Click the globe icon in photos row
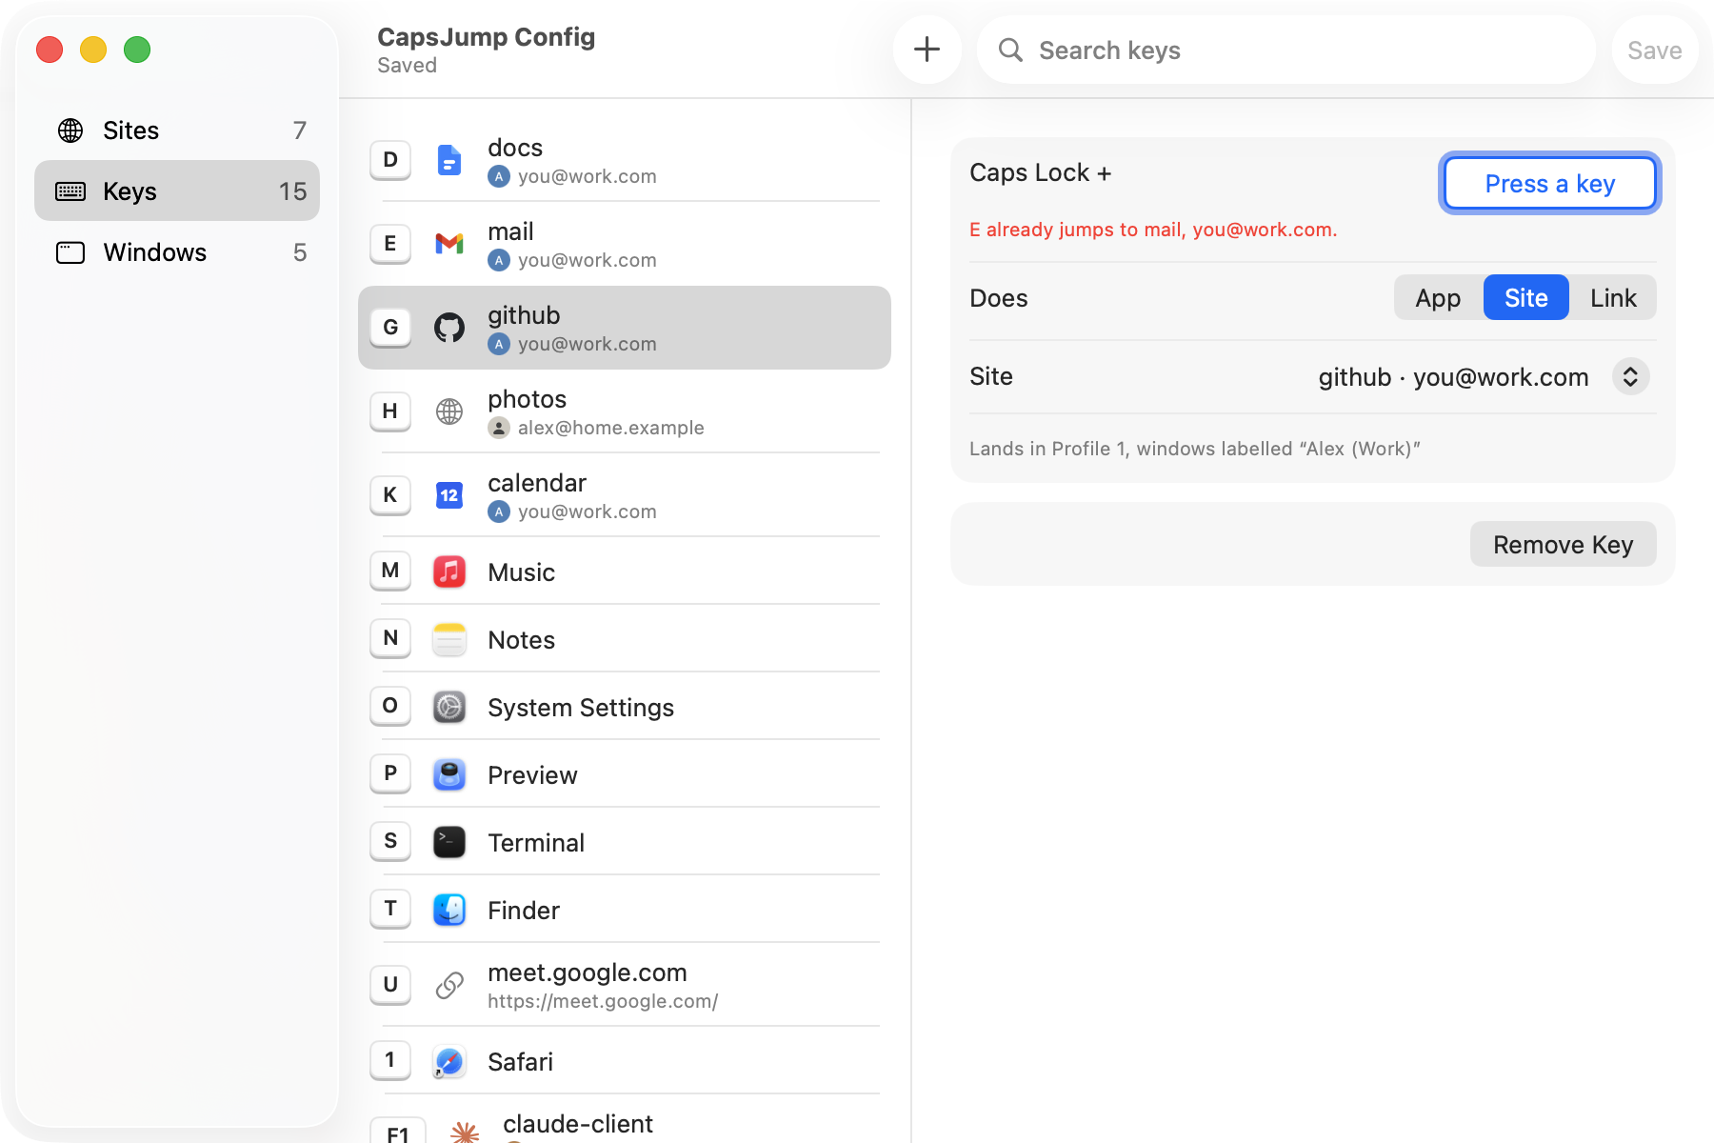The image size is (1714, 1143). click(x=449, y=411)
